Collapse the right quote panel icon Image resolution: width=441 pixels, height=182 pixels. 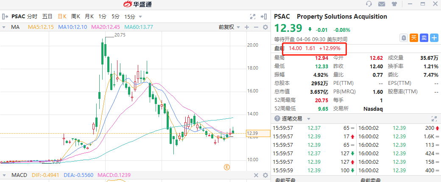point(264,17)
